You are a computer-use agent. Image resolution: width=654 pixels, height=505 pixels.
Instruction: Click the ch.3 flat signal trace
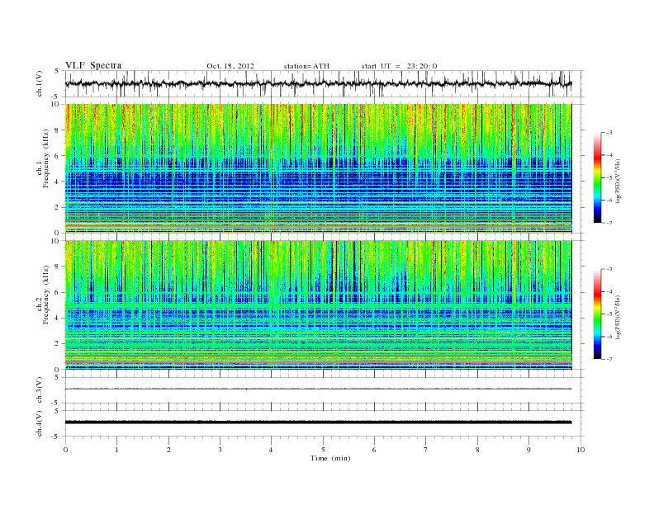point(319,389)
